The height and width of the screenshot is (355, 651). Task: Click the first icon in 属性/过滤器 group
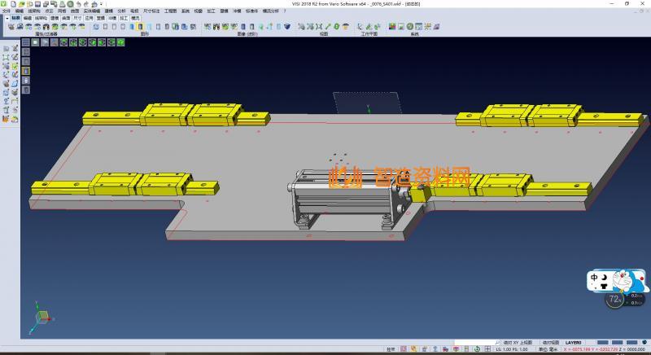click(x=11, y=27)
